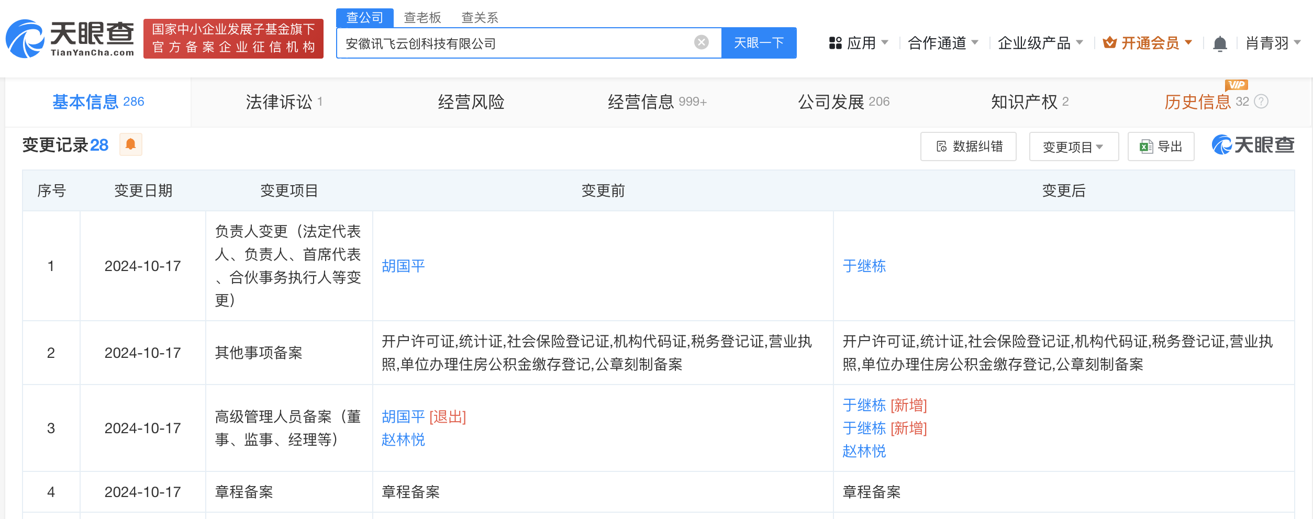
Task: Click 负责人变更 item cell in row 1
Action: coord(288,266)
